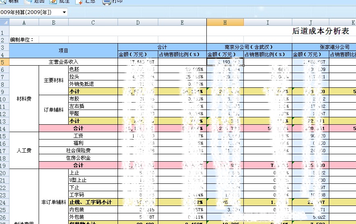Click the 合计 group header in row 3
The height and width of the screenshot is (224, 356).
click(x=162, y=47)
